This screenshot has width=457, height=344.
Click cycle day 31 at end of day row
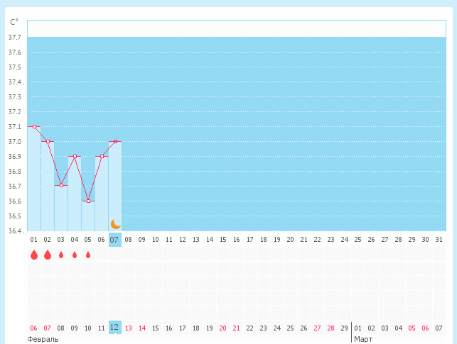tap(439, 240)
